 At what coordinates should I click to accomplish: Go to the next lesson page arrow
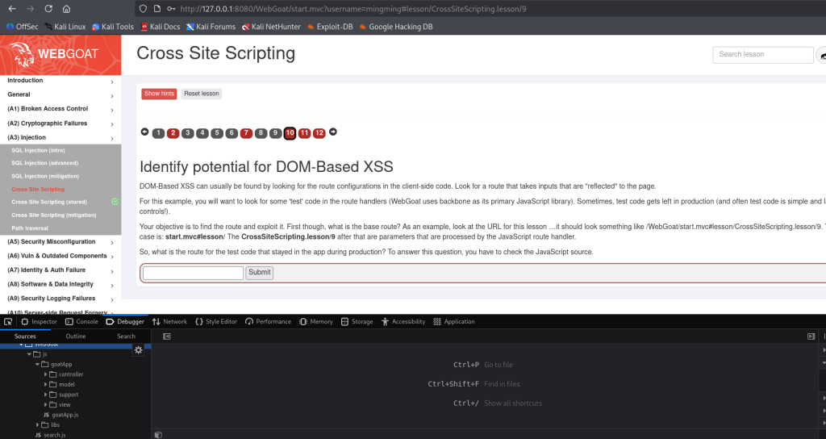(x=333, y=132)
